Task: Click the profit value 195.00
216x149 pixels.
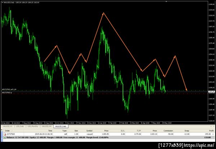Action: (208, 134)
